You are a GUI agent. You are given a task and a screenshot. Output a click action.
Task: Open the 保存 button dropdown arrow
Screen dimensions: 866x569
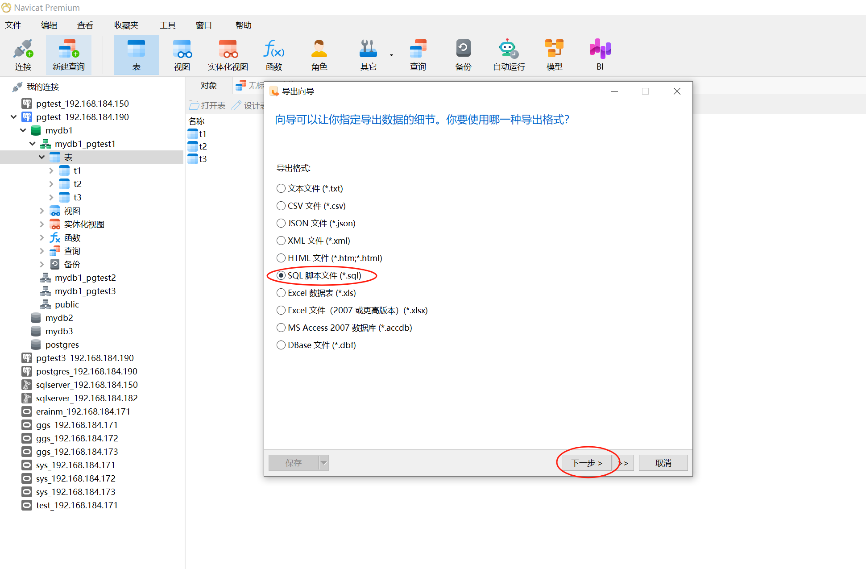pyautogui.click(x=324, y=463)
